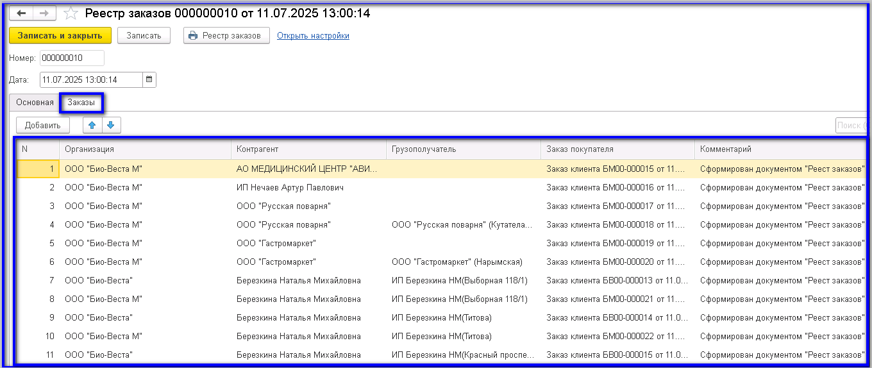The height and width of the screenshot is (368, 872).
Task: Sort by the Контрагент column header
Action: [257, 149]
